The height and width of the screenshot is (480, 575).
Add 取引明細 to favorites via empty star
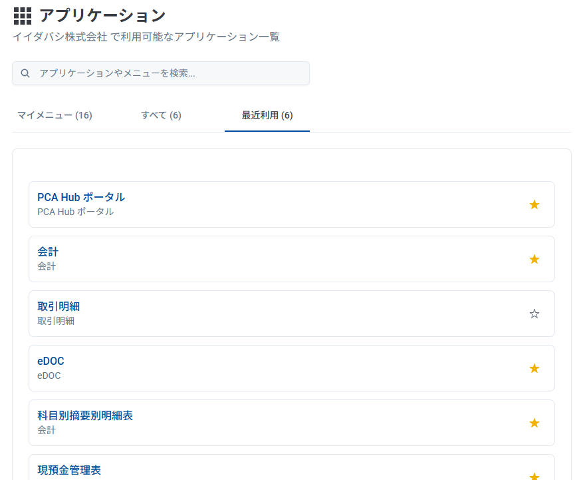click(534, 314)
